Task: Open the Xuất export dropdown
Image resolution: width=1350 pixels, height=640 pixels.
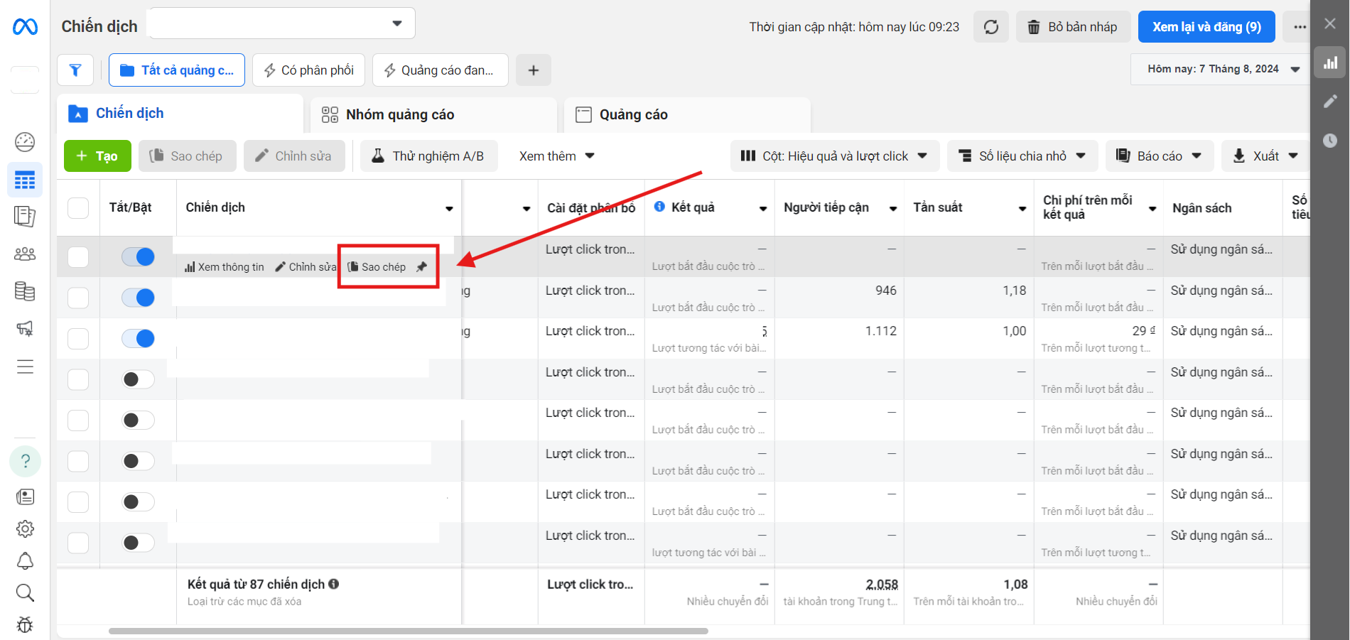Action: coord(1265,156)
